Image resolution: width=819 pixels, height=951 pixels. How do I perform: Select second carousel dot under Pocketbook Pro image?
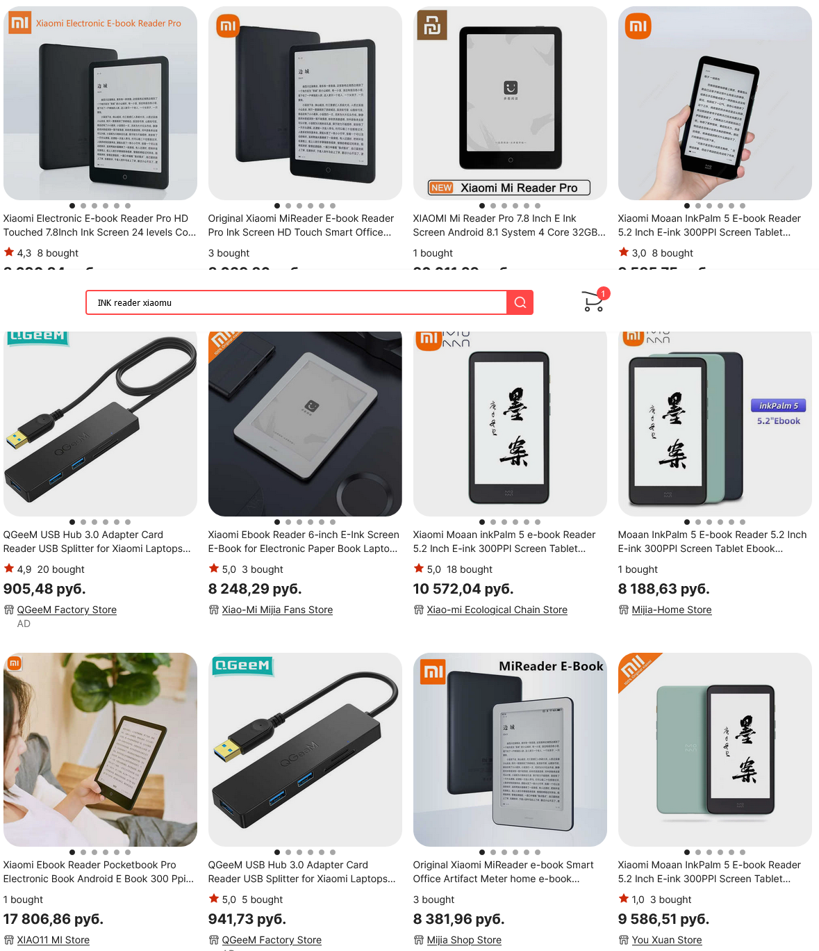click(83, 852)
